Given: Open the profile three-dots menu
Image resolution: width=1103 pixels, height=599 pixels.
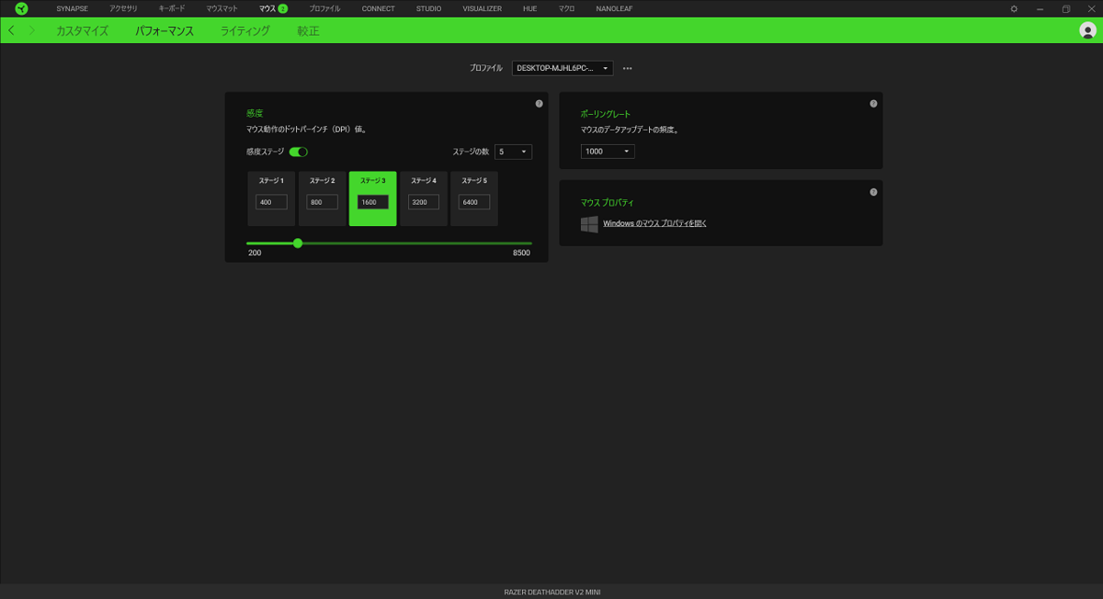Looking at the screenshot, I should tap(628, 68).
